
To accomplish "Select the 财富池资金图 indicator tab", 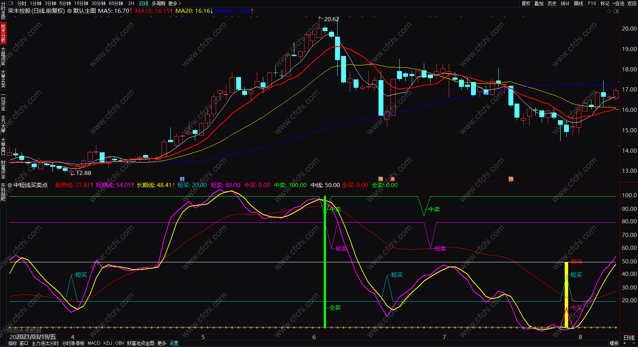I will click(x=141, y=343).
